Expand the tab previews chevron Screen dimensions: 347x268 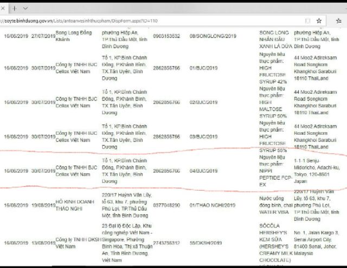tap(25, 9)
